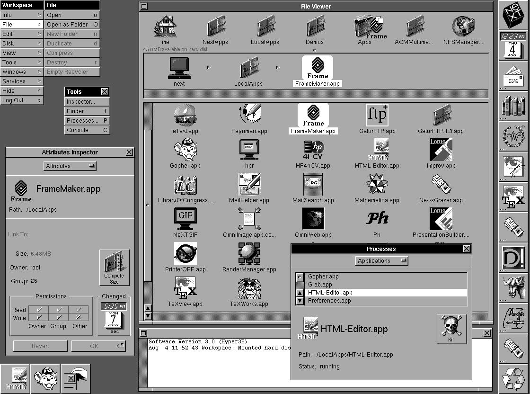
Task: Select the Mathematica.app icon
Action: tap(377, 184)
